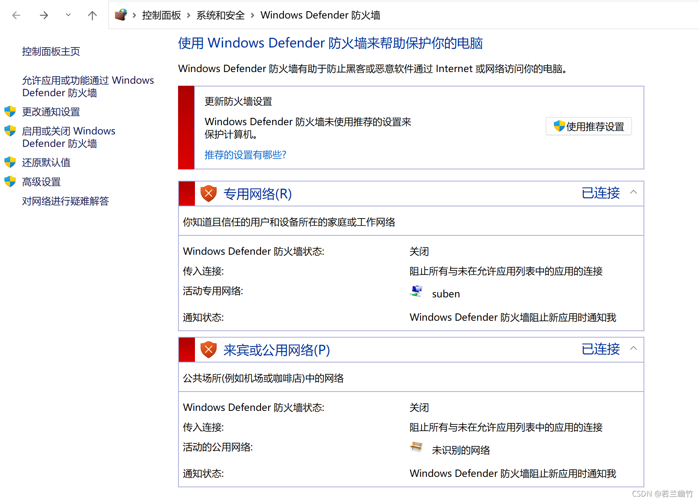Click 来宾或公用网络(P) section header
Viewport: 699px width, 501px height.
pos(277,350)
